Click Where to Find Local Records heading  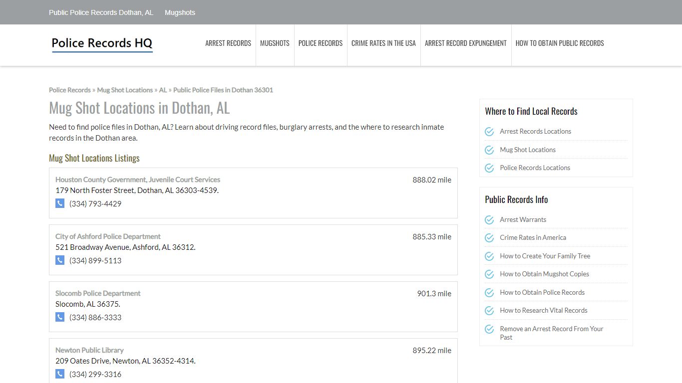531,111
